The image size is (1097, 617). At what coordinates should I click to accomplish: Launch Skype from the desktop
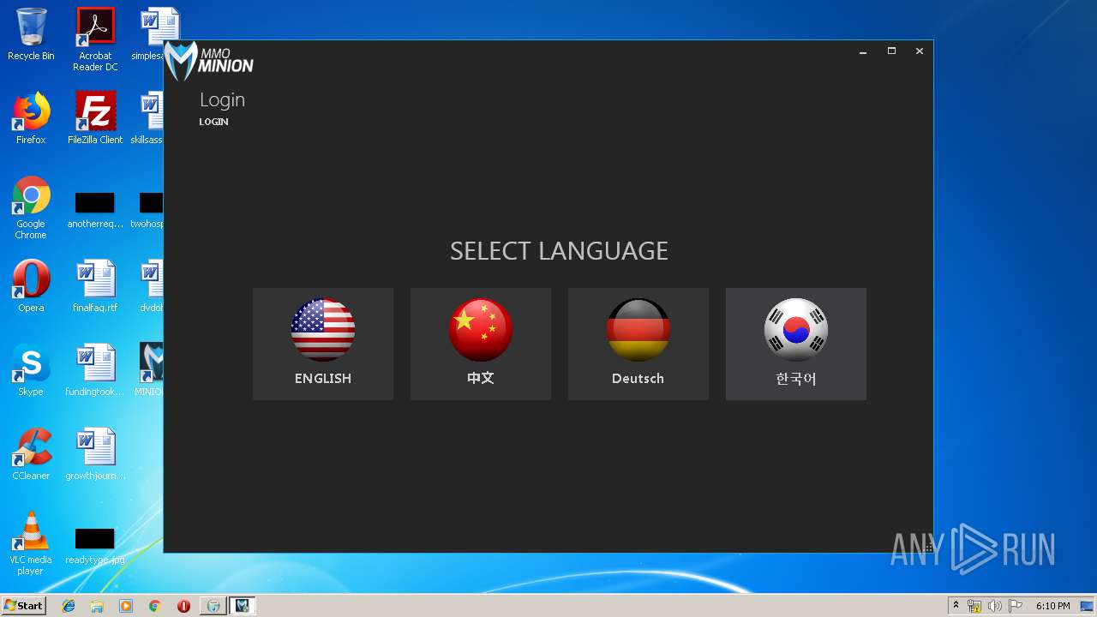click(31, 370)
